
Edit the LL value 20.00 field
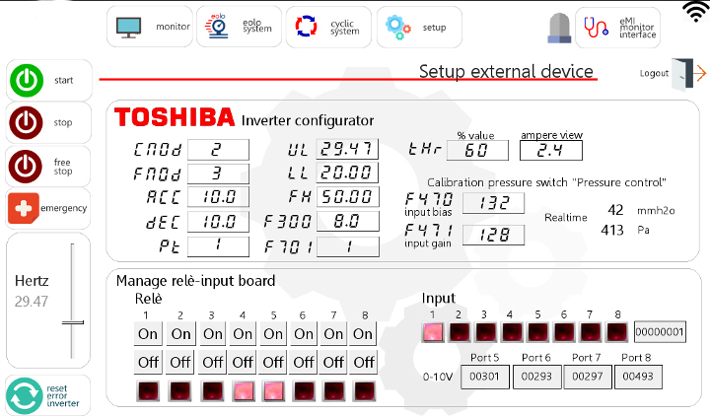(x=347, y=173)
